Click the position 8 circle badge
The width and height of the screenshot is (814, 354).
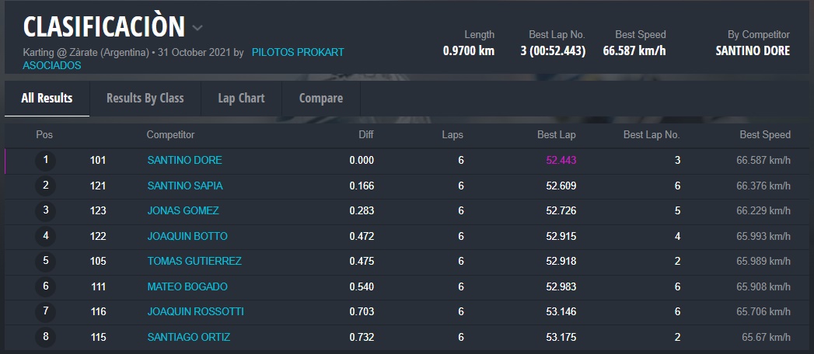(46, 338)
